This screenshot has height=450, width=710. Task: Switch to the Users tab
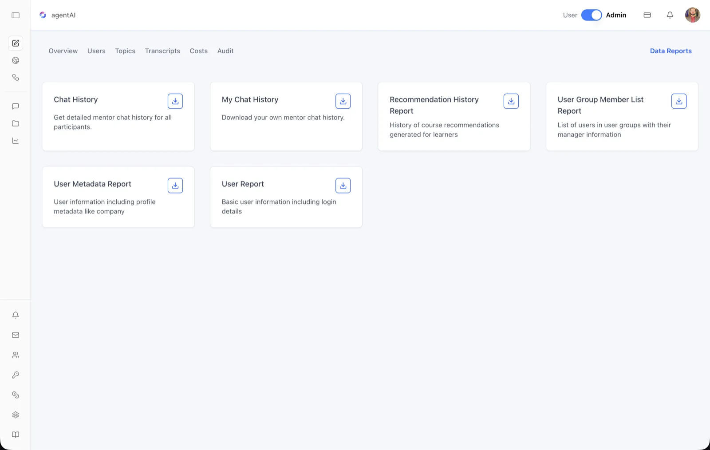click(96, 51)
